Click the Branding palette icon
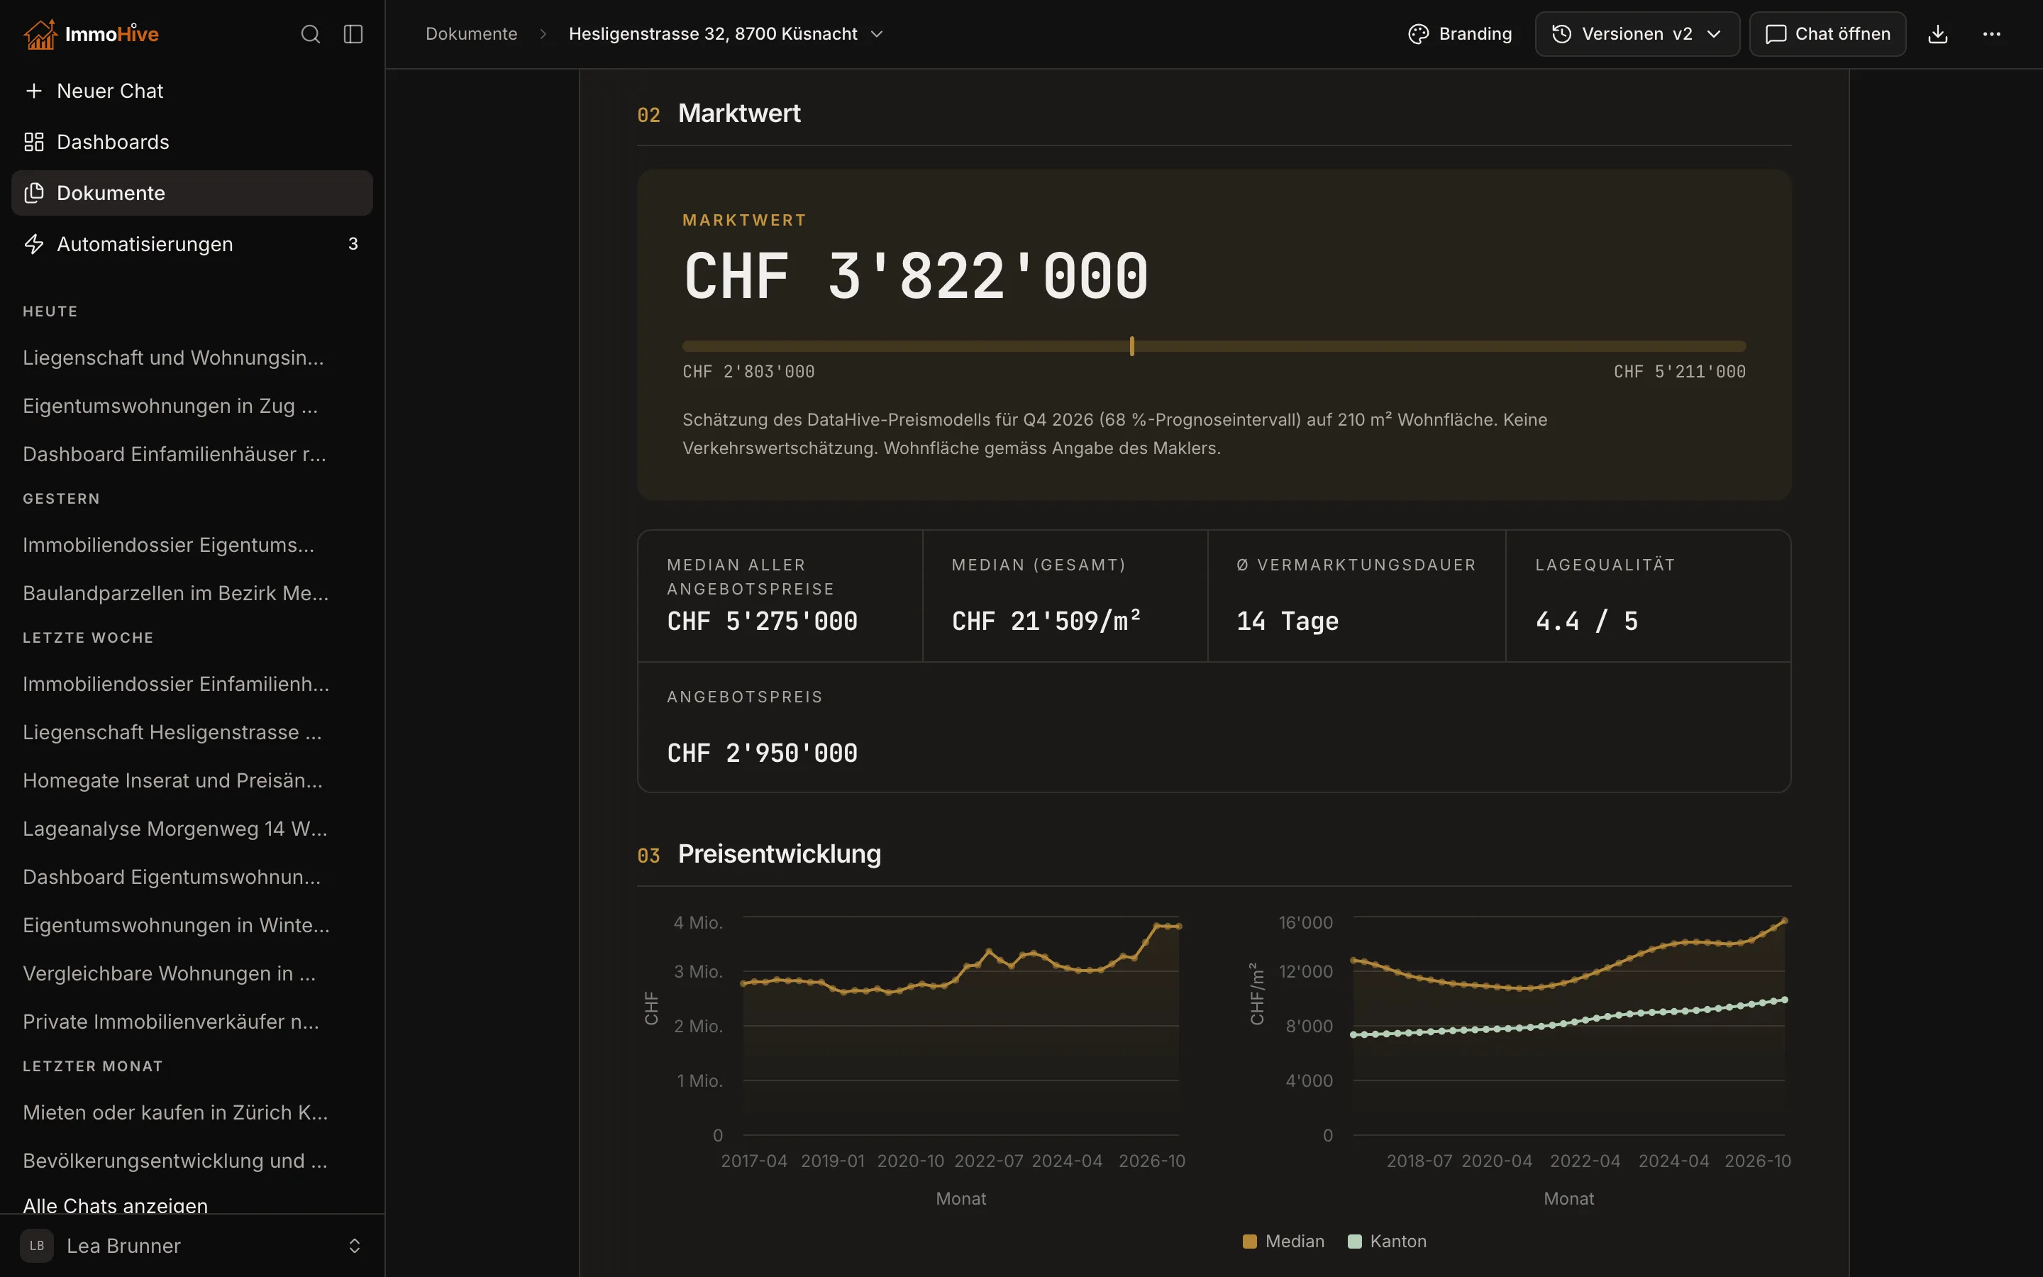The image size is (2043, 1277). [x=1418, y=34]
